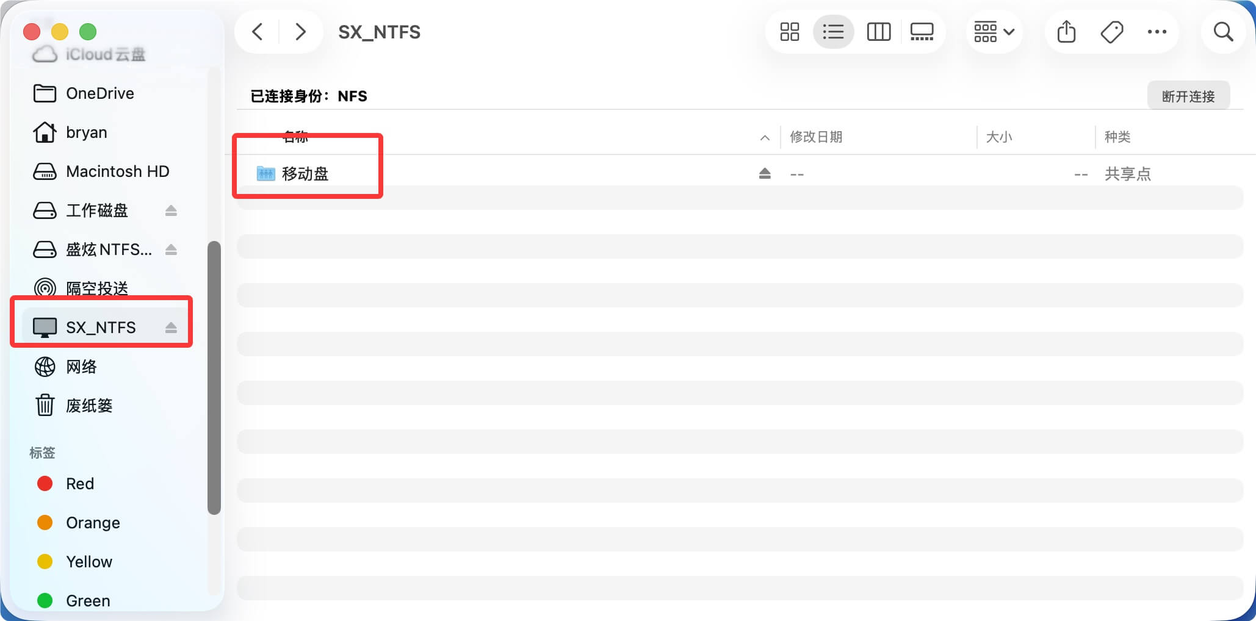Navigate back using the back arrow
The width and height of the screenshot is (1256, 621).
tap(257, 32)
